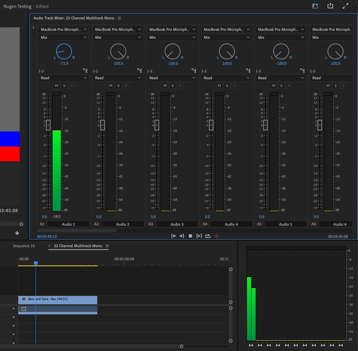The height and width of the screenshot is (351, 358).
Task: Change the Read automation mode on Audio 4
Action: pyautogui.click(x=226, y=78)
